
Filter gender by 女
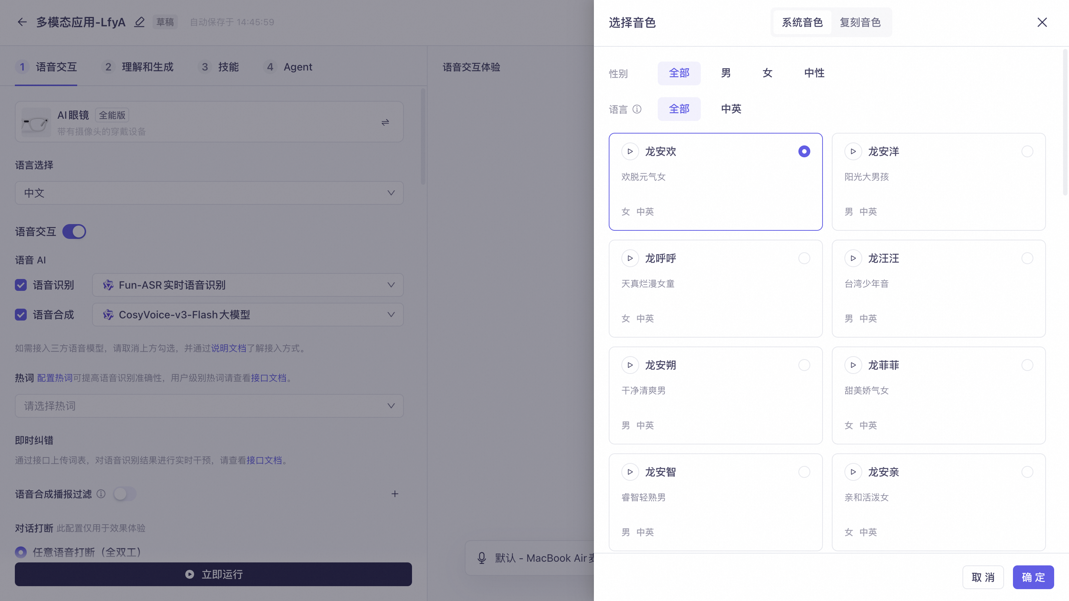tap(767, 73)
